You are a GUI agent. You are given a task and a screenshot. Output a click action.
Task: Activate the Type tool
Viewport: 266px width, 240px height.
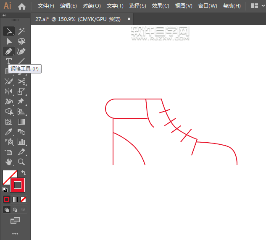pyautogui.click(x=8, y=62)
